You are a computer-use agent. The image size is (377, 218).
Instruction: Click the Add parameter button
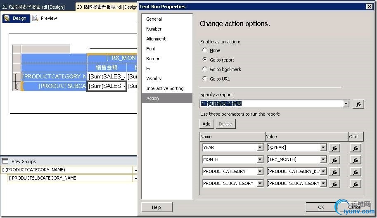coord(206,124)
